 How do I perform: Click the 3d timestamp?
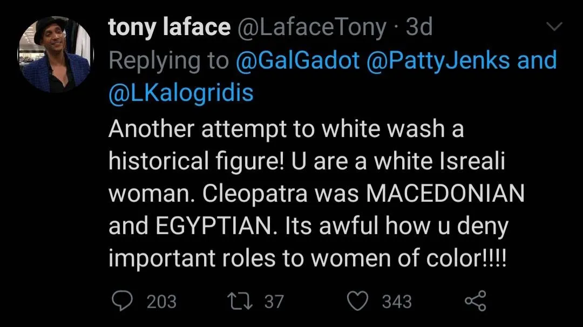(419, 28)
